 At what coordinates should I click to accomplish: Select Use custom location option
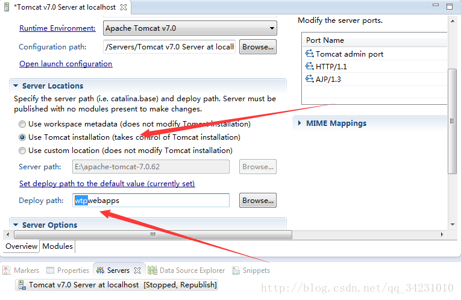22,151
